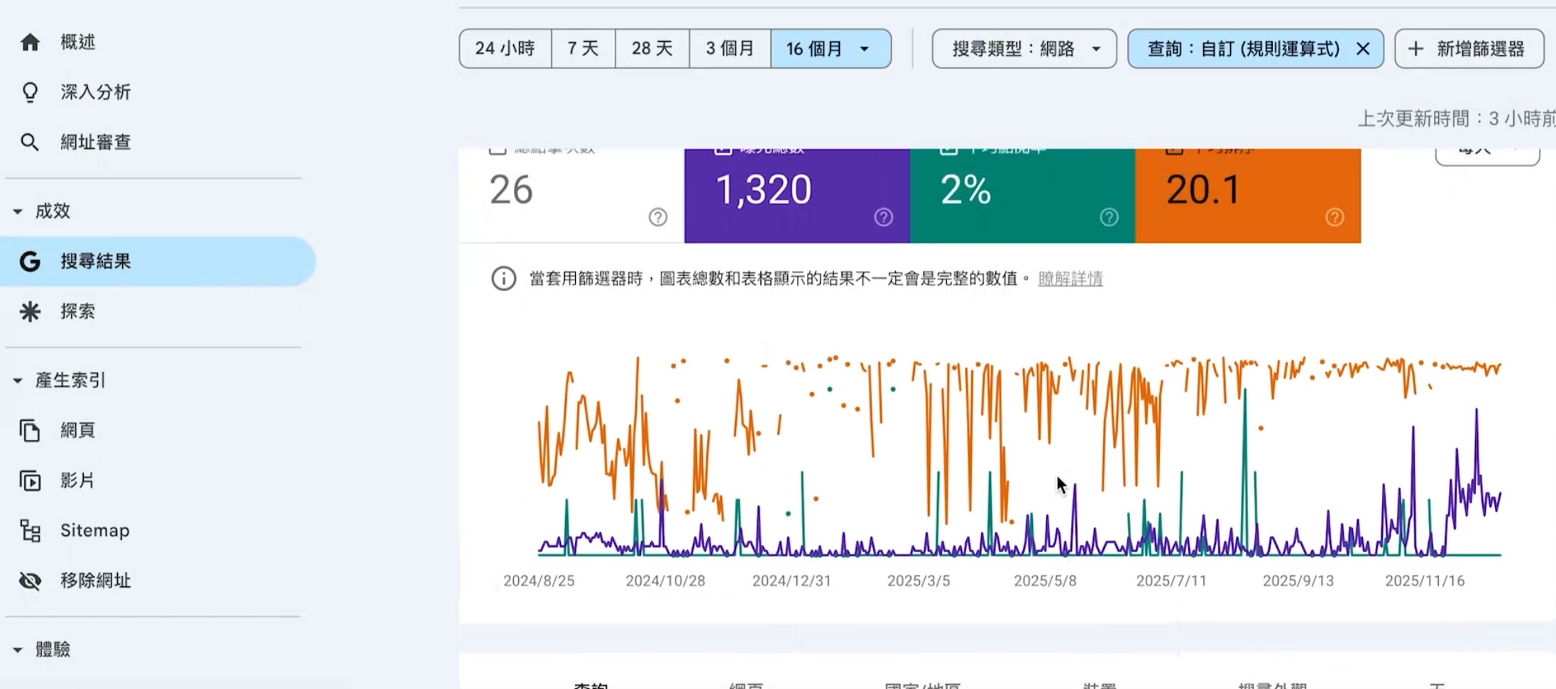Toggle the 20.1 average position card
This screenshot has width=1556, height=689.
coord(1249,188)
